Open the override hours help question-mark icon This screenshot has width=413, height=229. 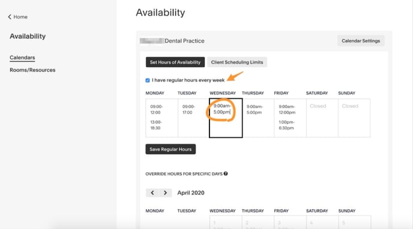pos(226,173)
